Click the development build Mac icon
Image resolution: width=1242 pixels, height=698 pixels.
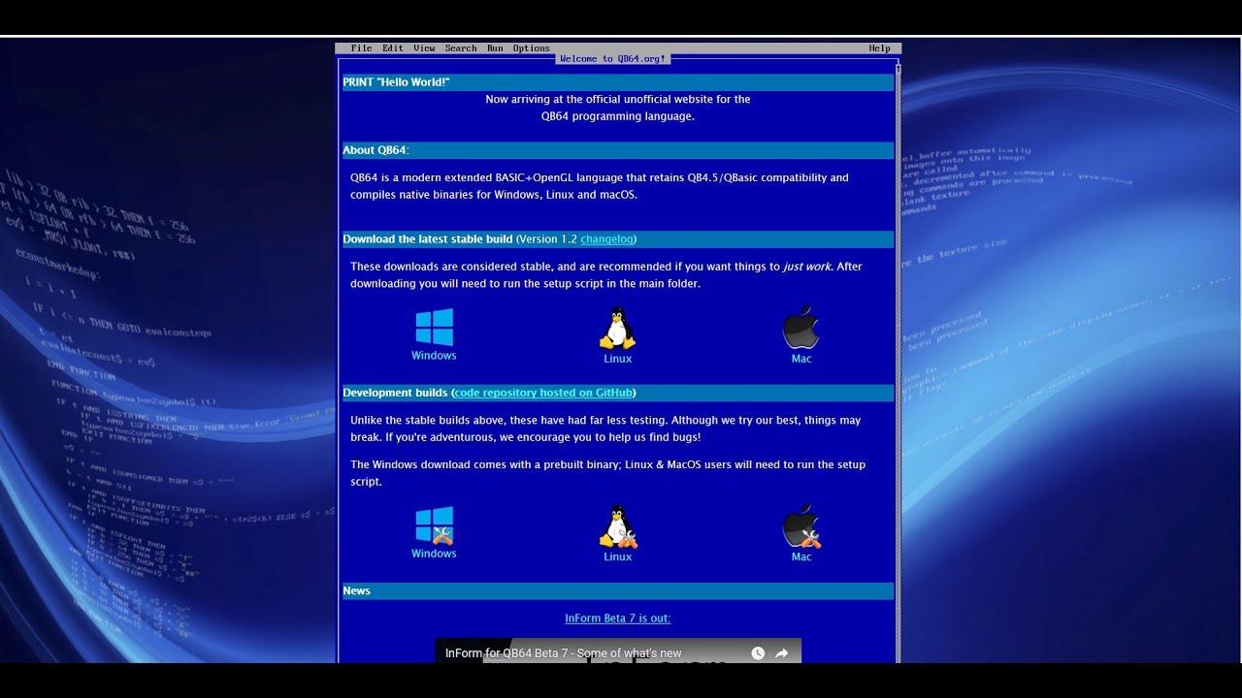pos(801,526)
